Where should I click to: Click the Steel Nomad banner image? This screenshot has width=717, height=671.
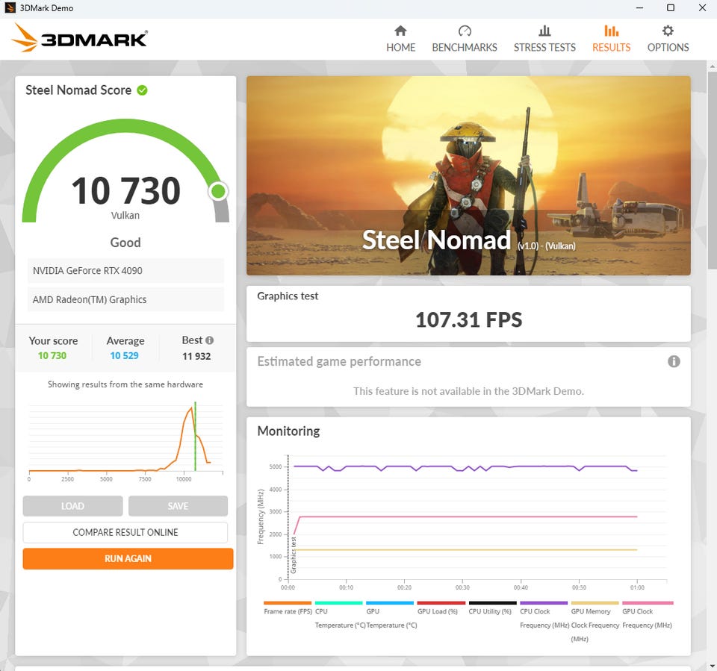point(468,175)
